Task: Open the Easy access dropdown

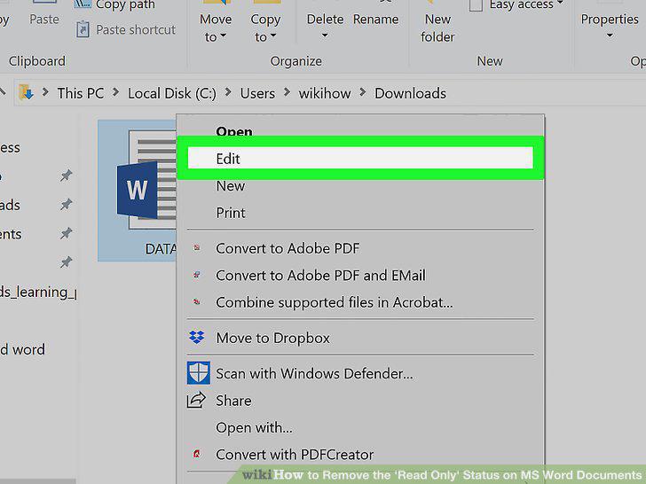Action: click(x=525, y=5)
